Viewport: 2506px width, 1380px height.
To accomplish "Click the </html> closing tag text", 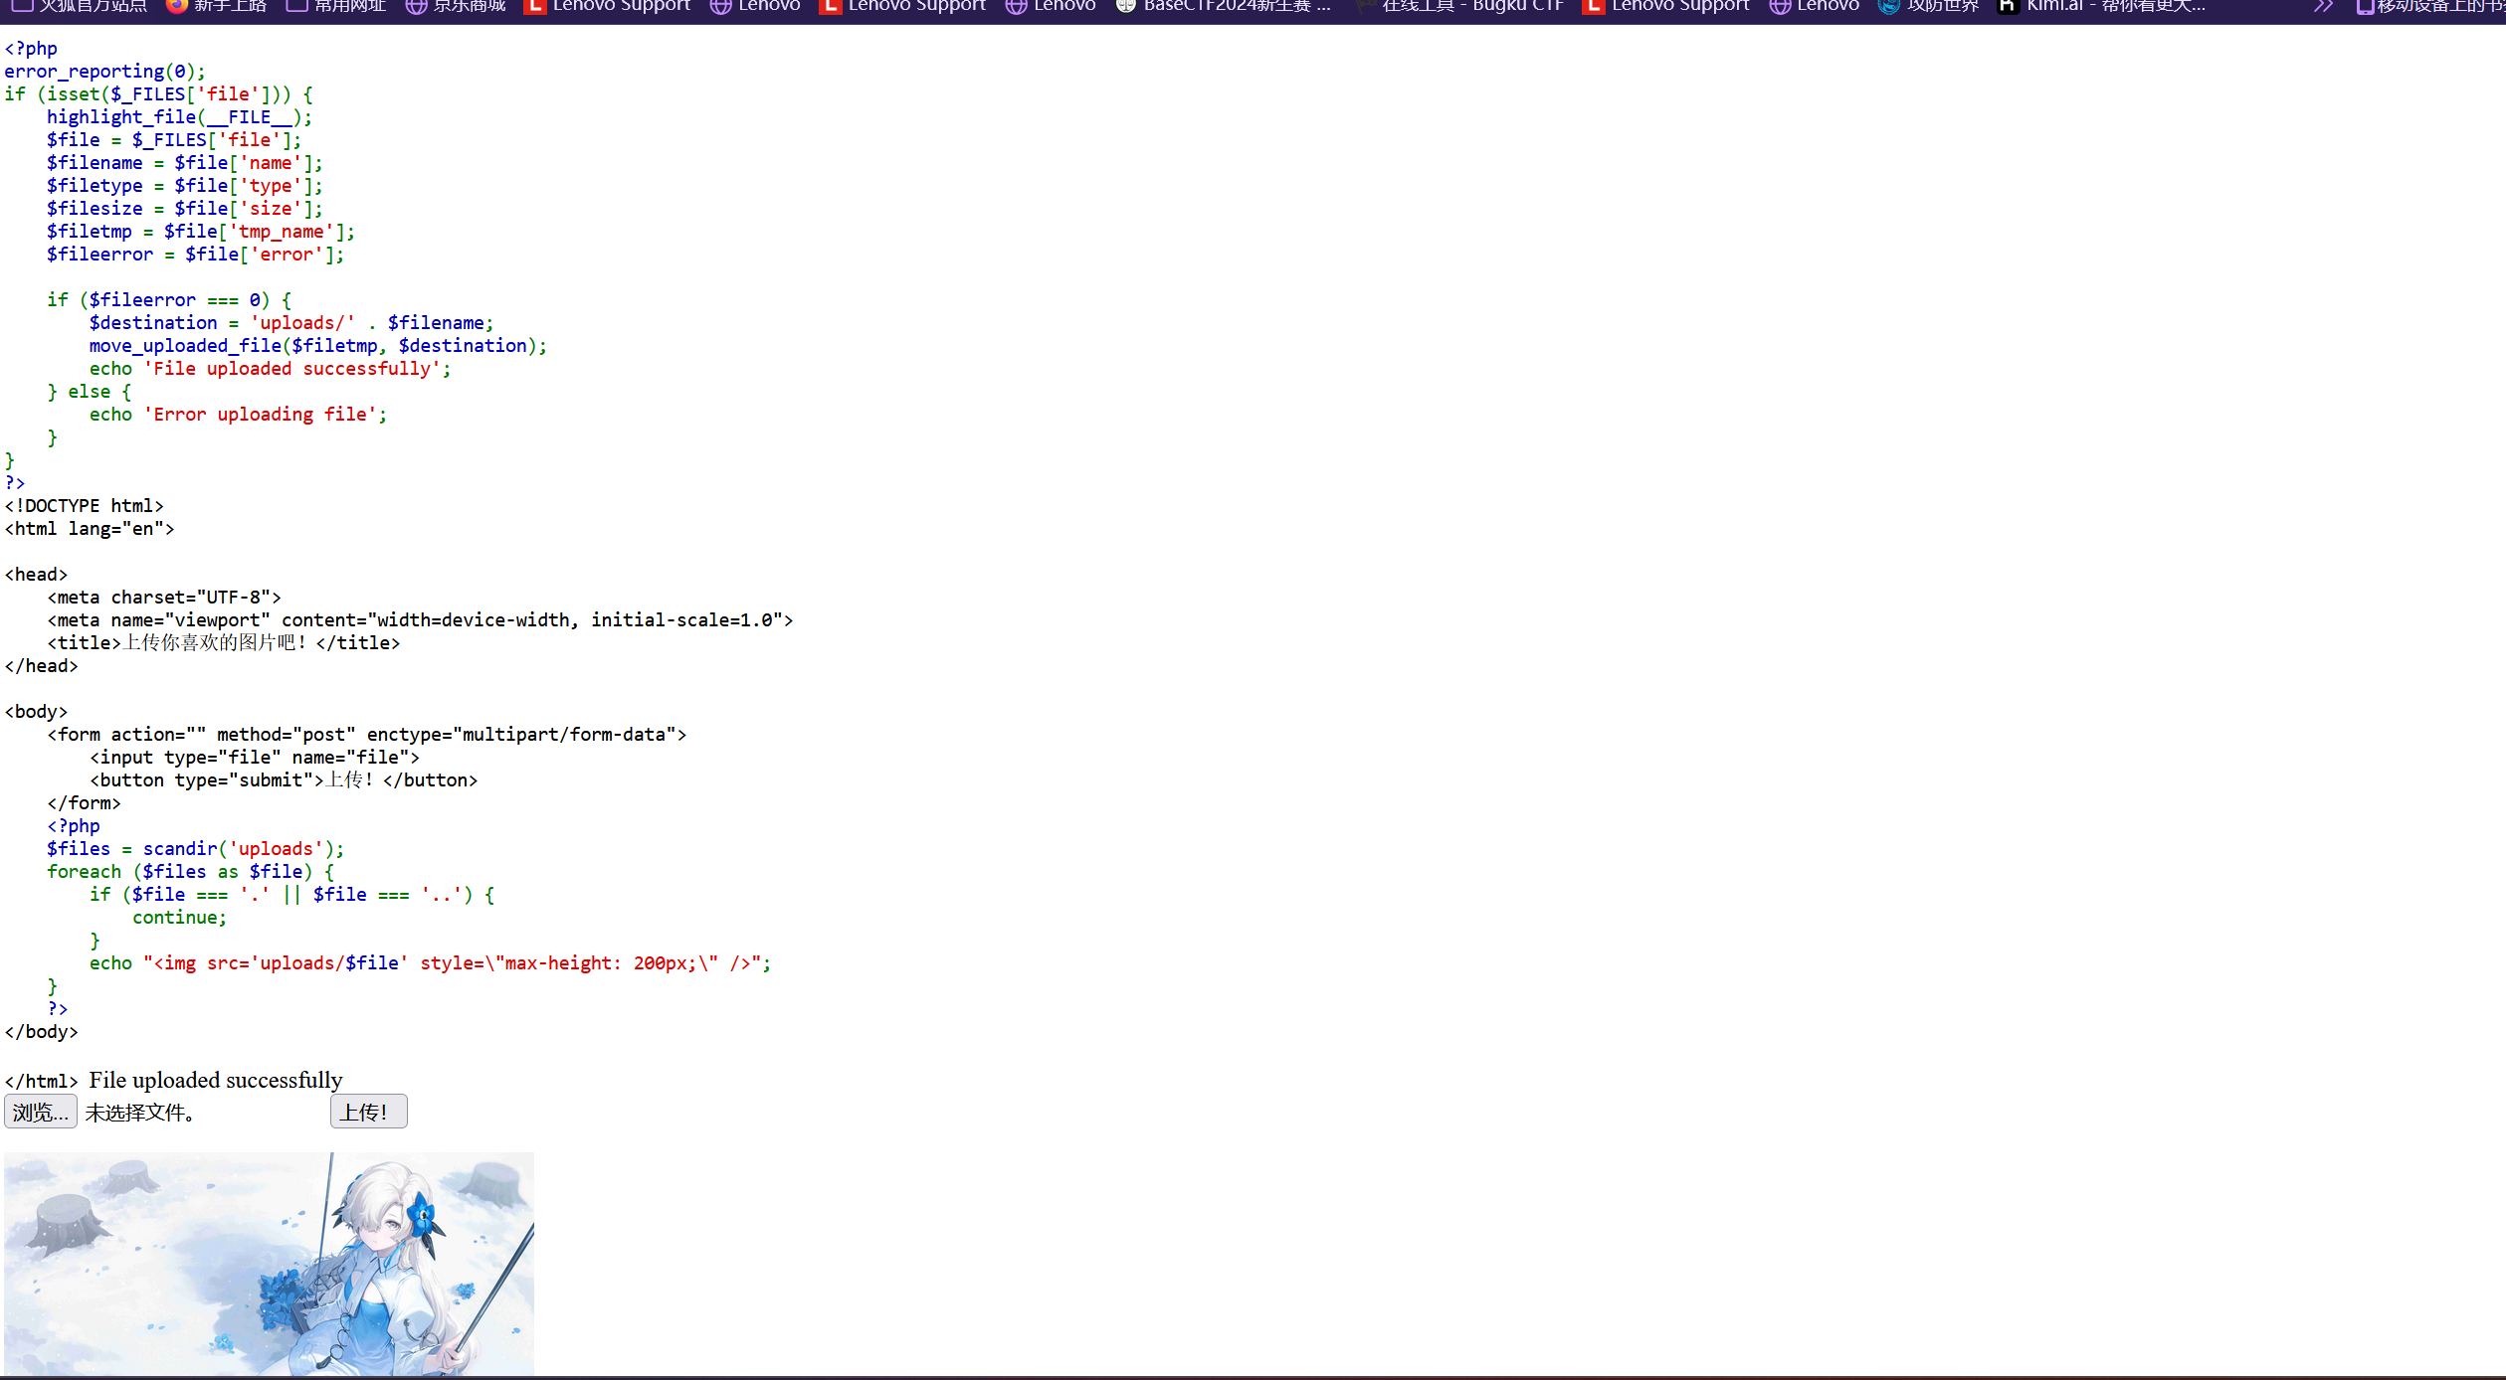I will point(41,1082).
